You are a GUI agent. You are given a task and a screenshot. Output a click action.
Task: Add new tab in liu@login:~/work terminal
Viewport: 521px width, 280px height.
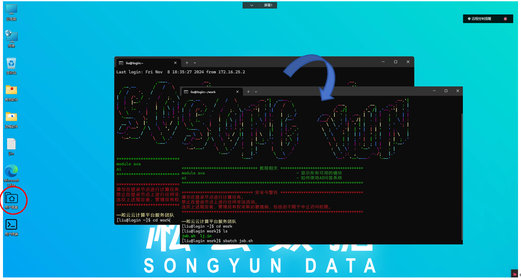coord(249,91)
